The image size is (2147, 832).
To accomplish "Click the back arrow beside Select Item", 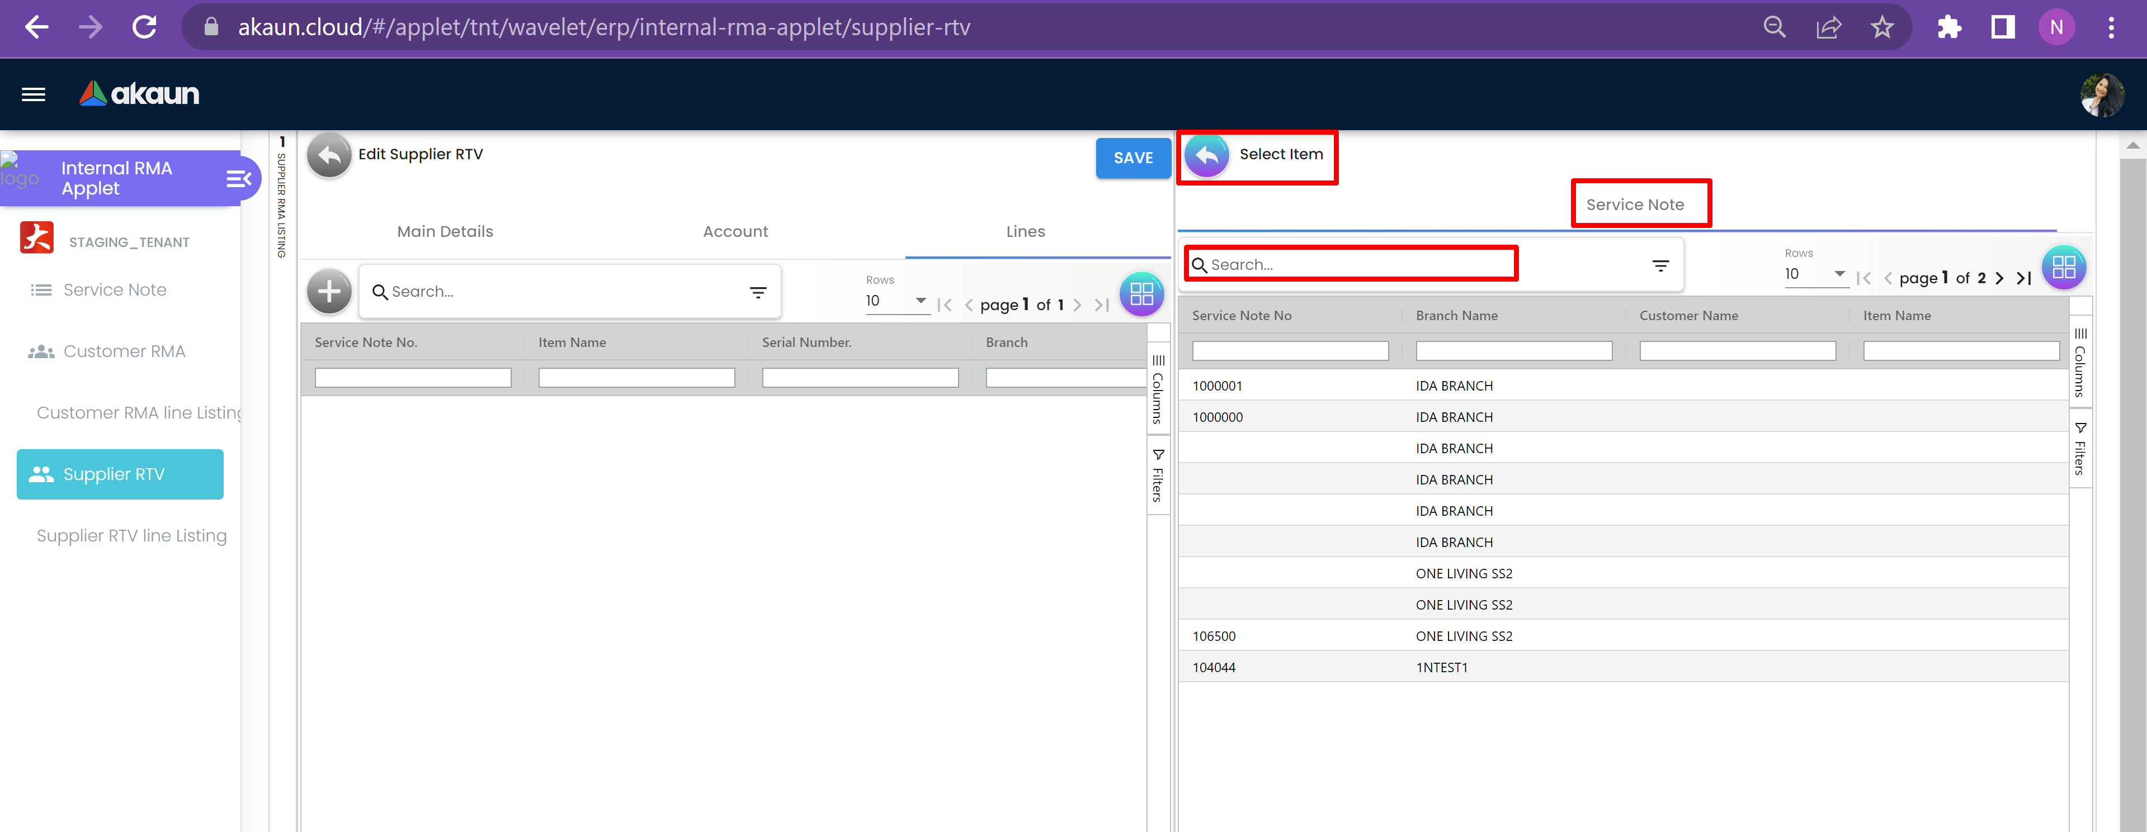I will click(x=1206, y=155).
